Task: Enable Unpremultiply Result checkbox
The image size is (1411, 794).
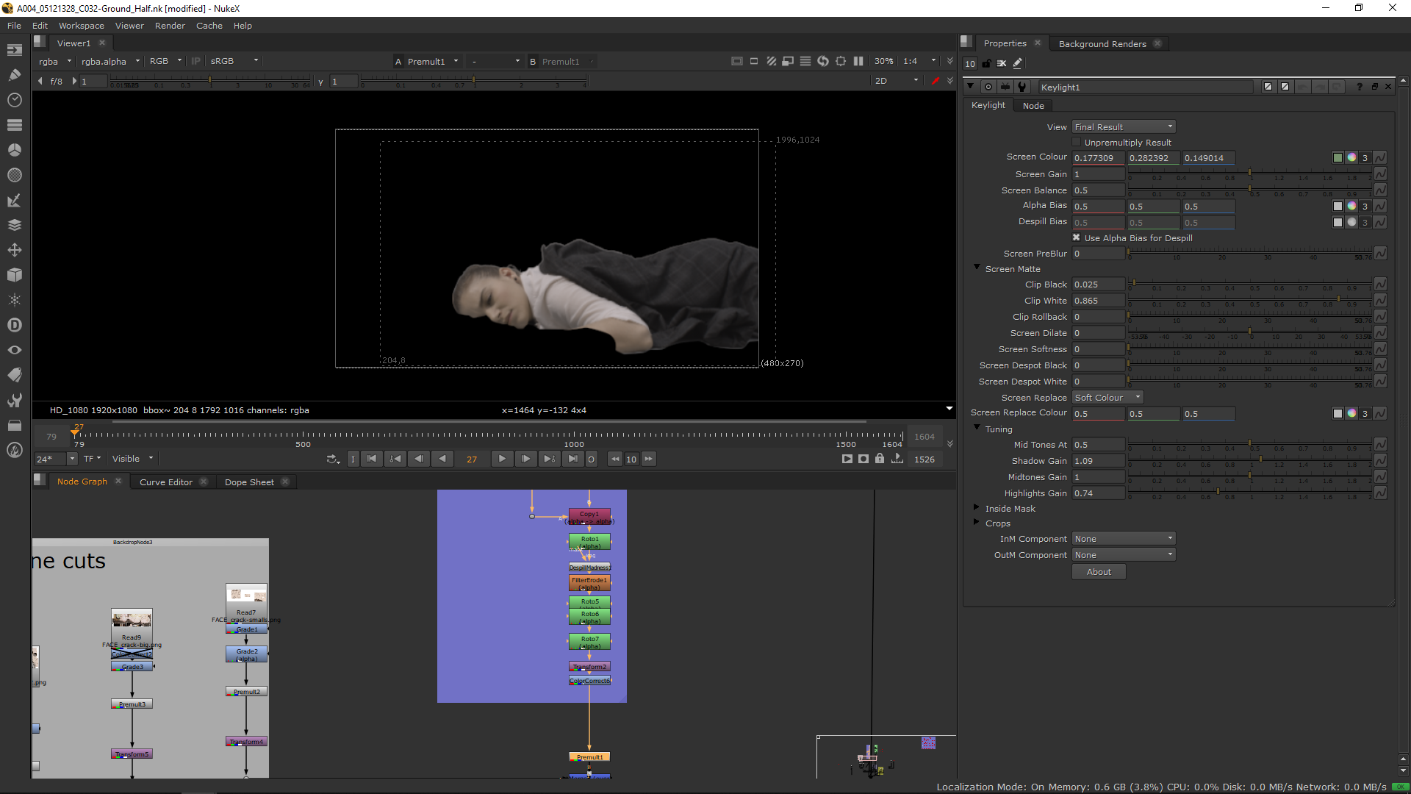Action: point(1077,142)
